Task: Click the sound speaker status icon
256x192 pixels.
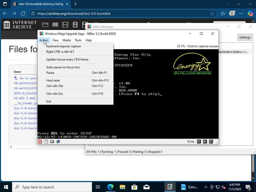Action: (58, 141)
